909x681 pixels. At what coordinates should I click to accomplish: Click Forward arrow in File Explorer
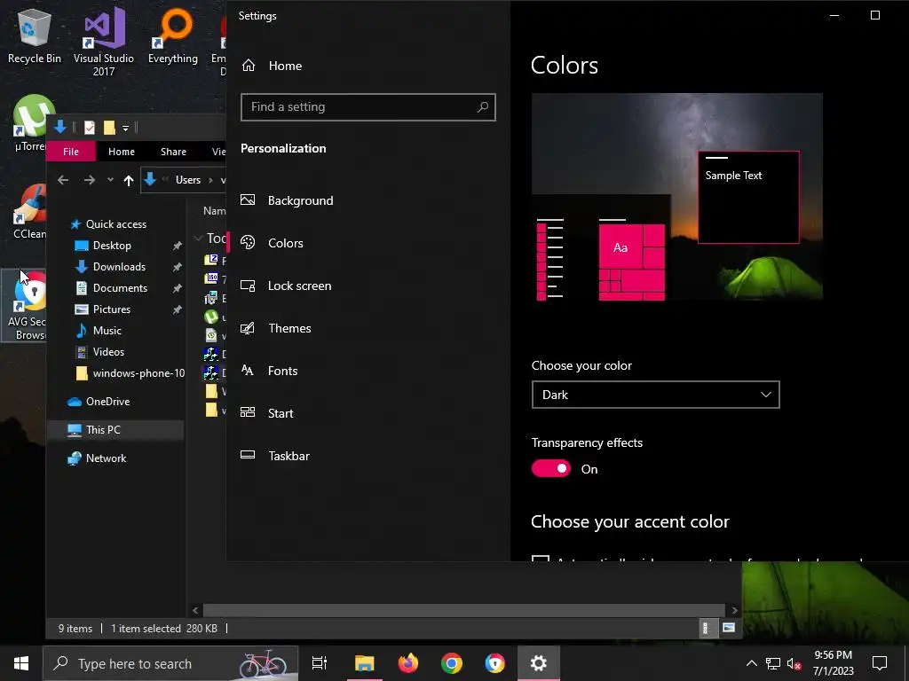point(90,180)
